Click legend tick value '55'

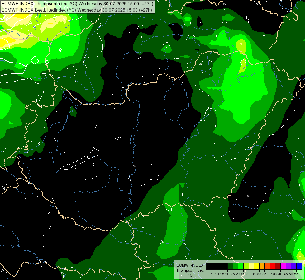(296, 274)
